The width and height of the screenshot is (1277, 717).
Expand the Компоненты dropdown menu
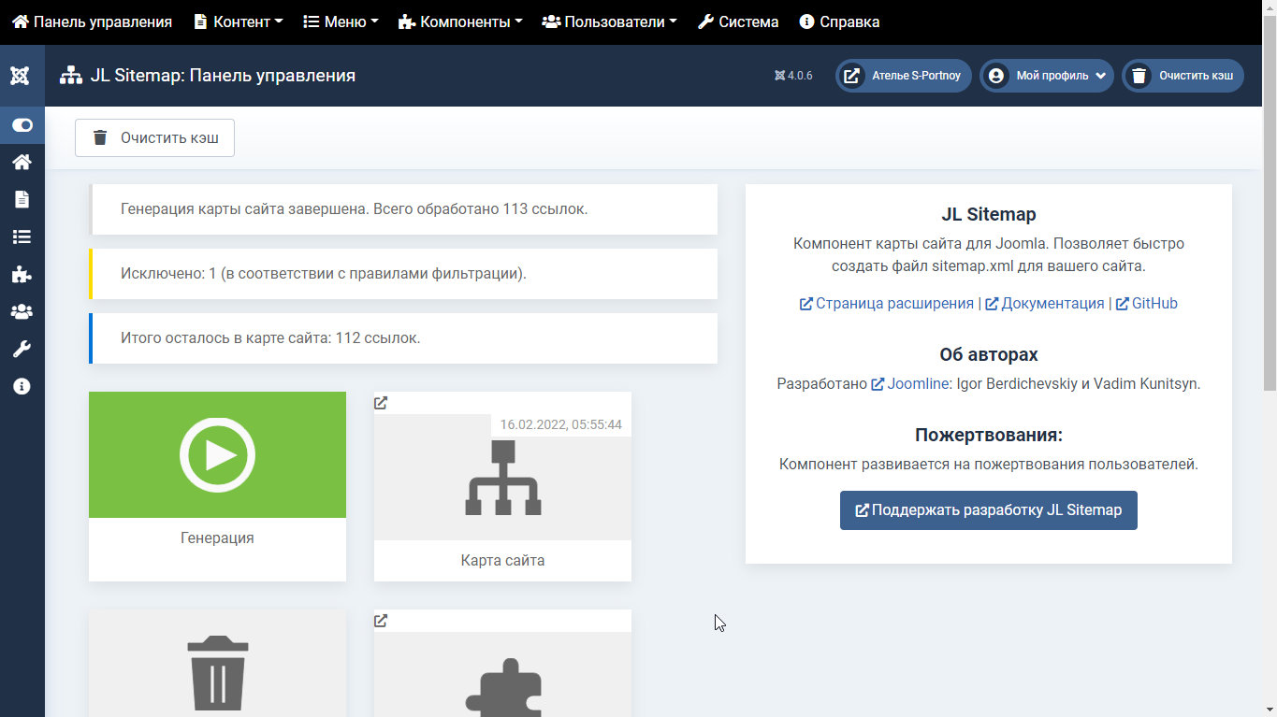point(460,22)
